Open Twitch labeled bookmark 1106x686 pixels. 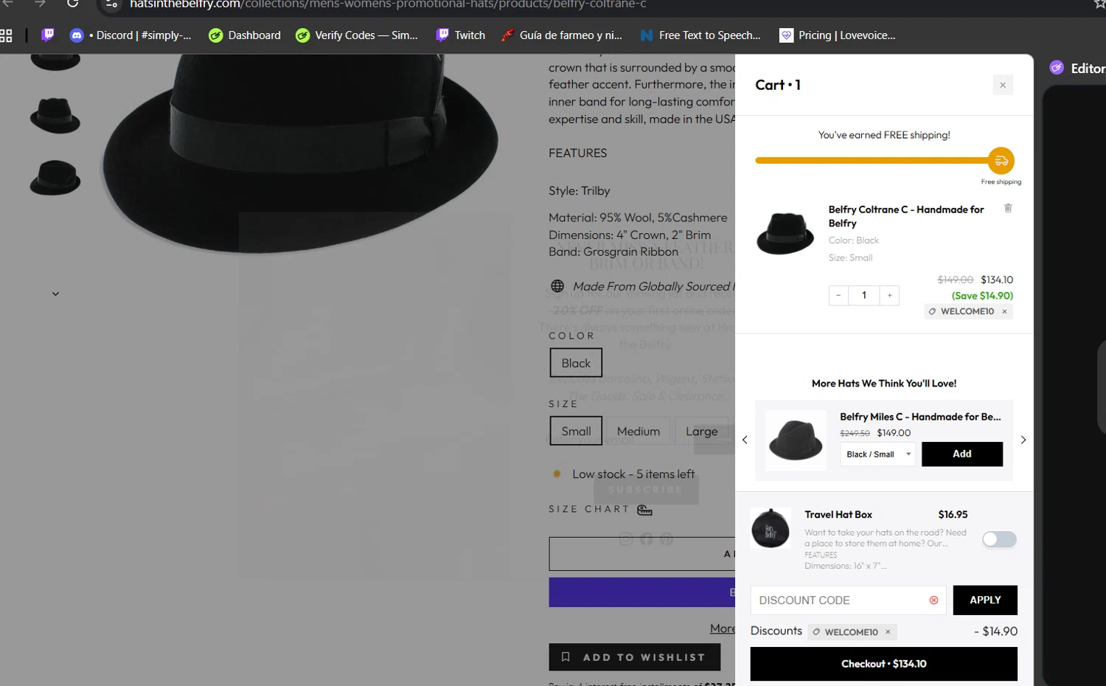pos(461,35)
